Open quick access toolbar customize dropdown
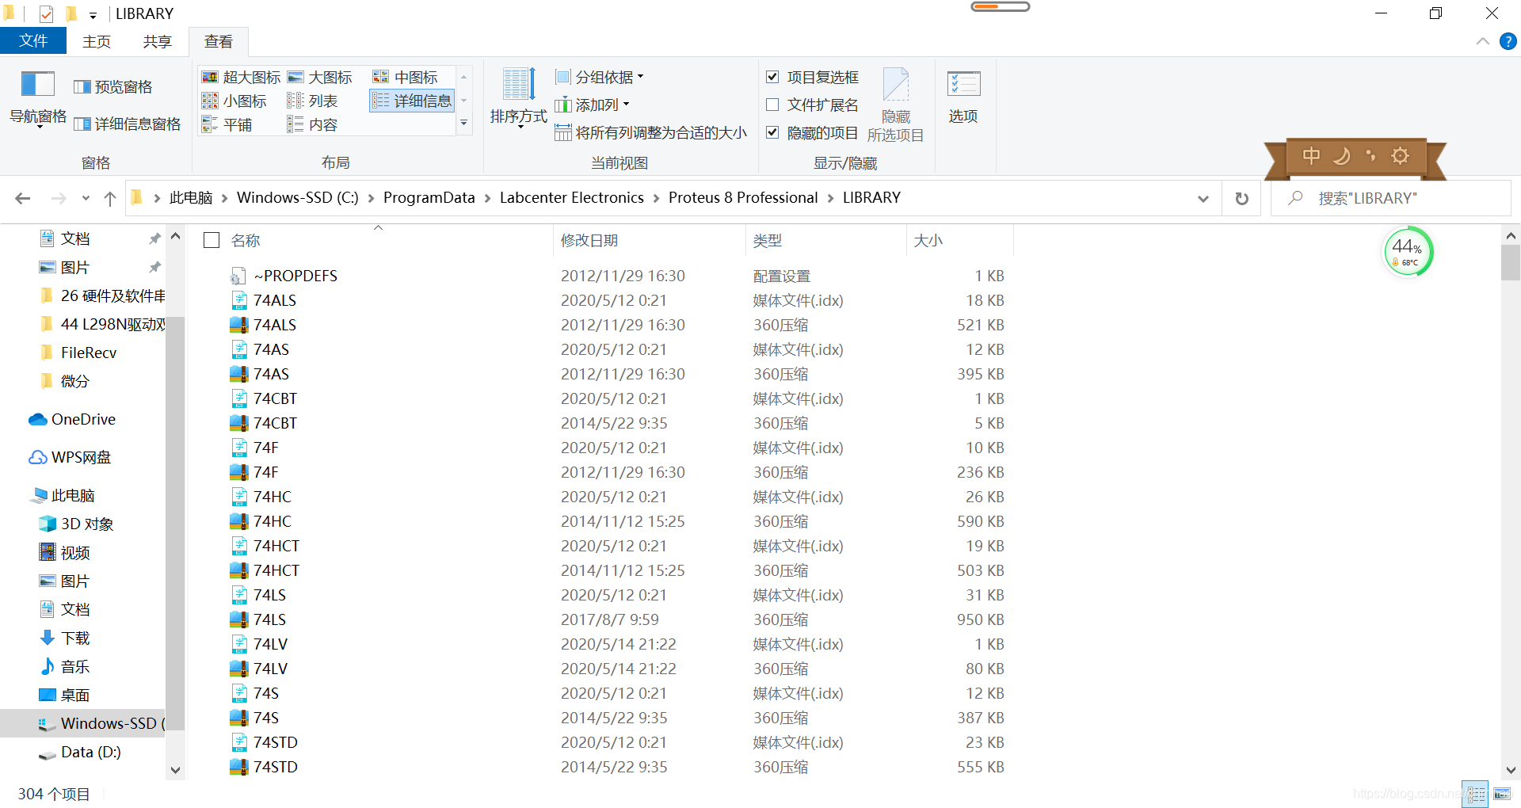This screenshot has height=808, width=1521. [x=93, y=14]
